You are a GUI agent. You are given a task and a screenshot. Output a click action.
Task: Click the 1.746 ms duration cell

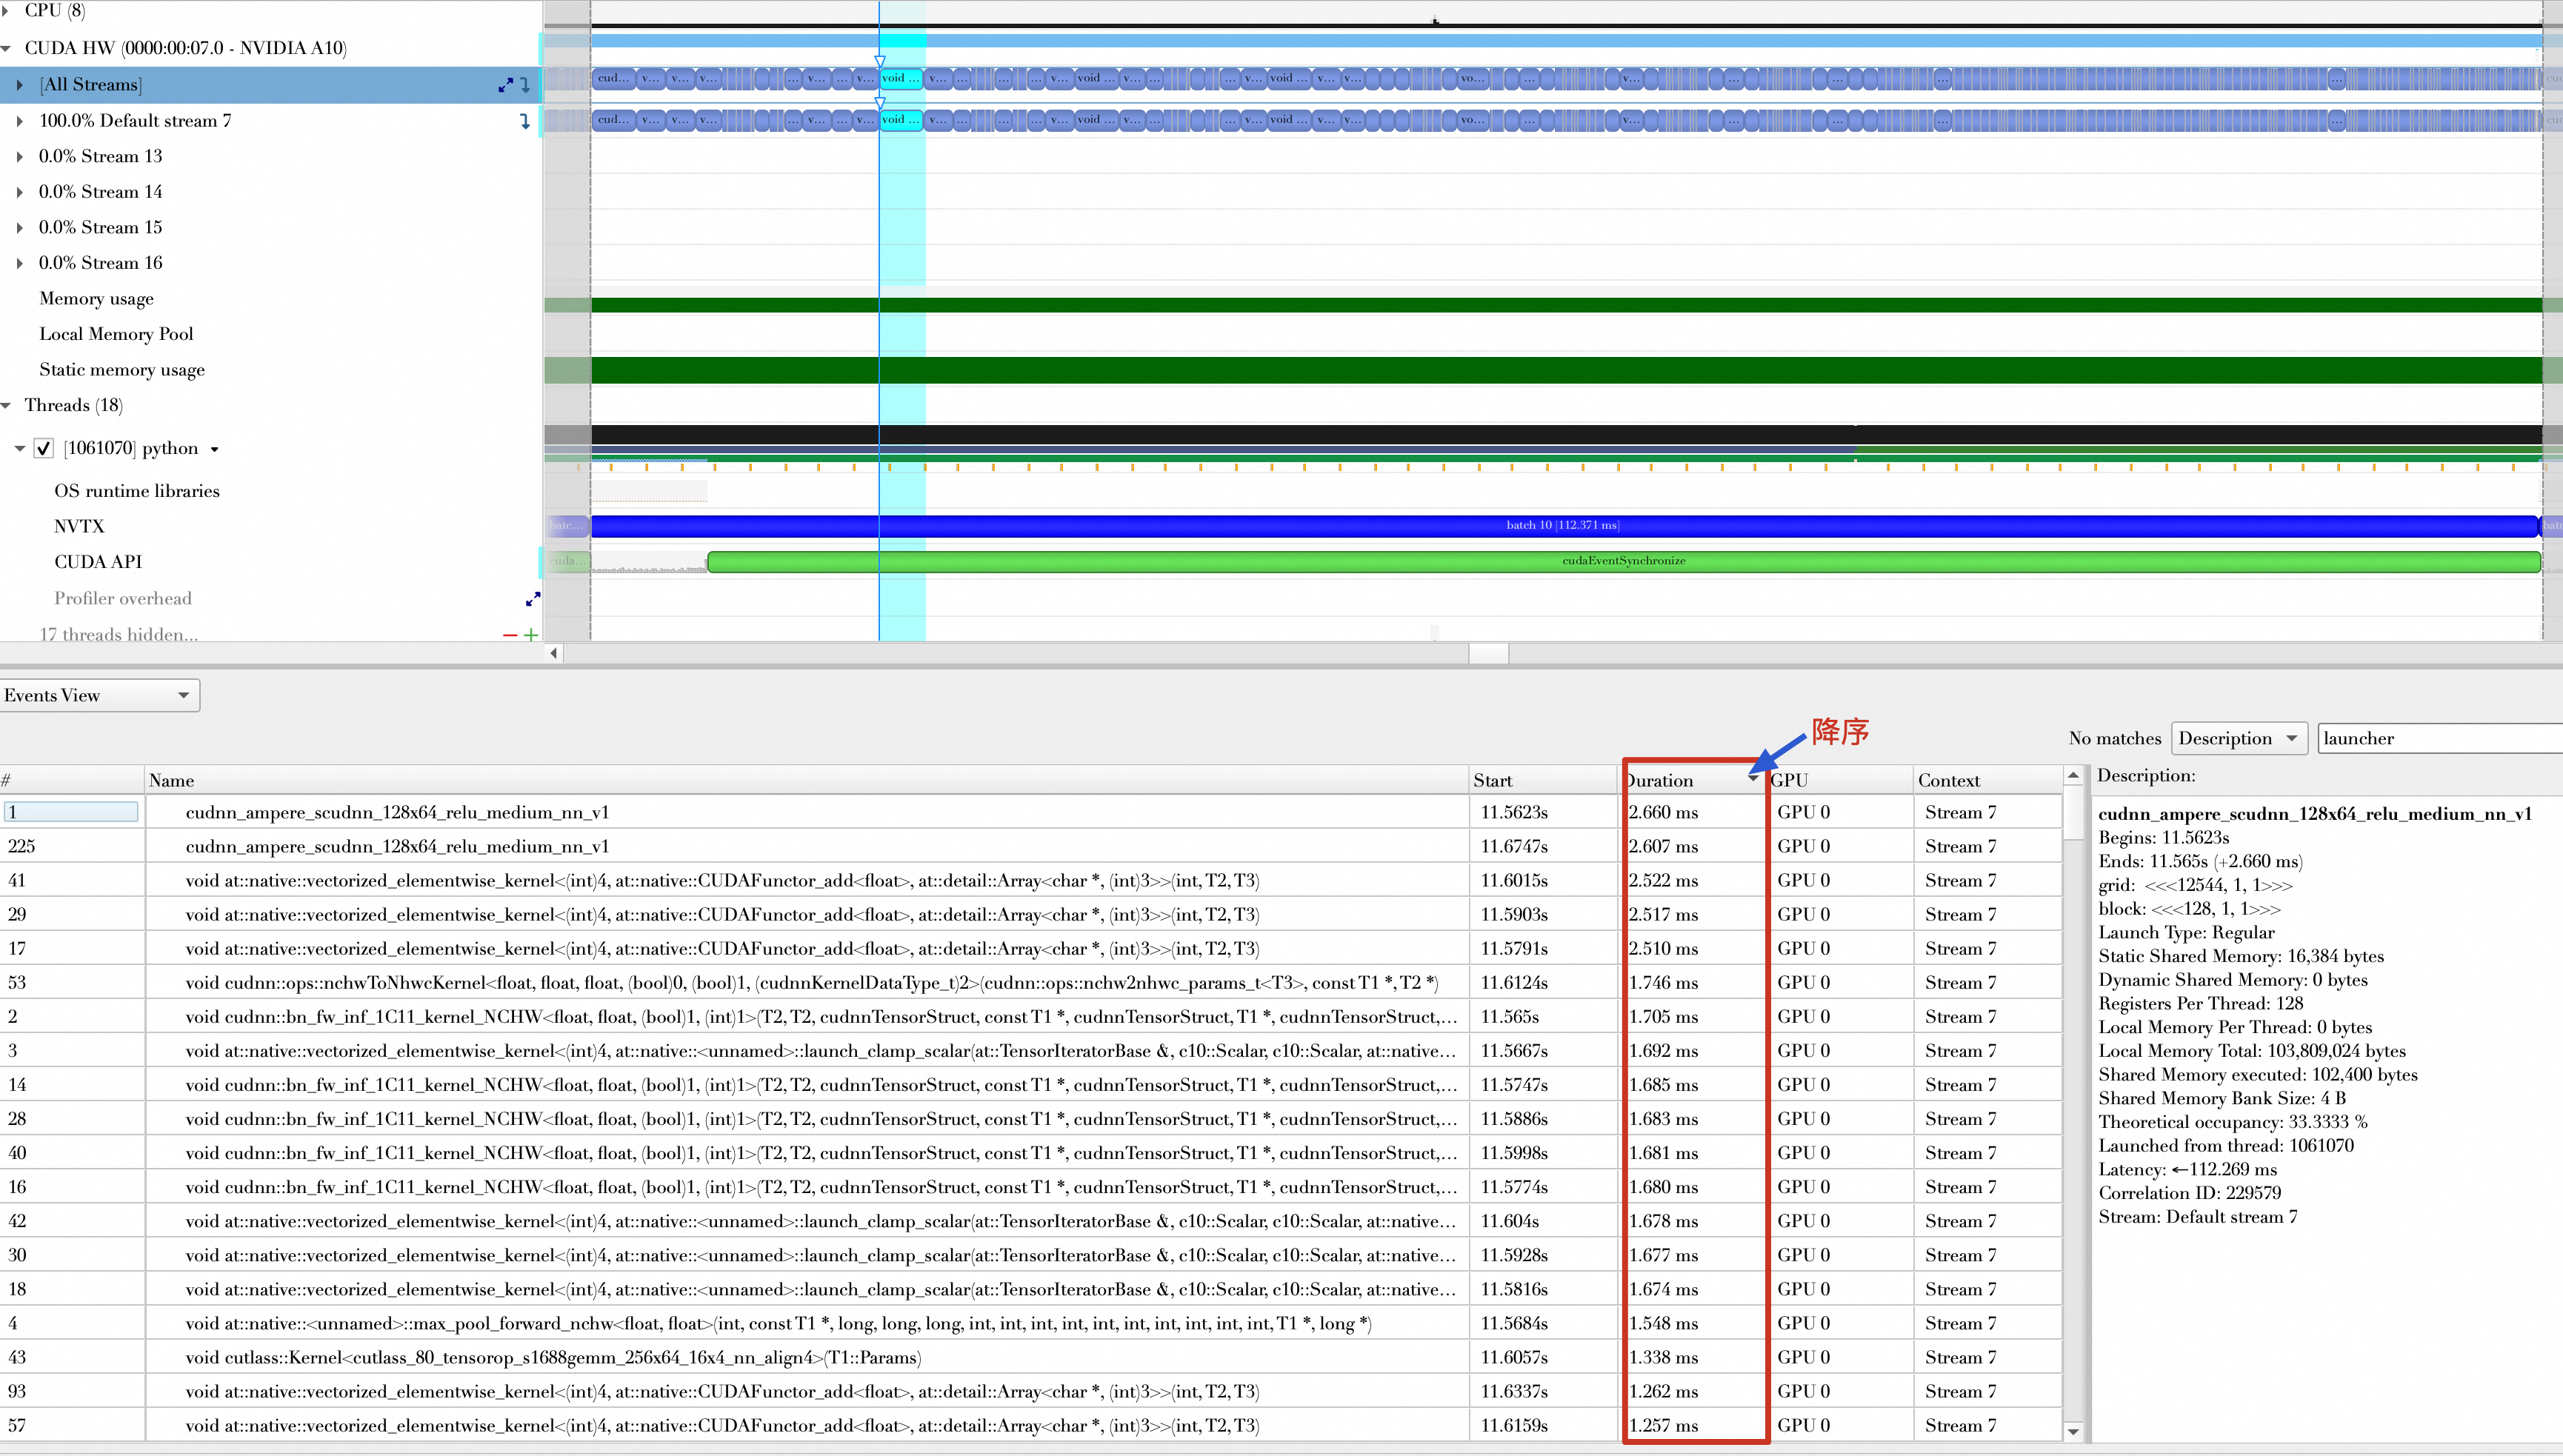tap(1692, 983)
